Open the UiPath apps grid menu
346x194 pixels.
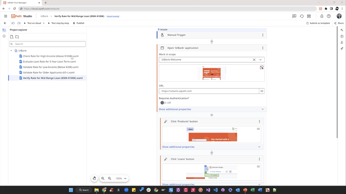6,16
